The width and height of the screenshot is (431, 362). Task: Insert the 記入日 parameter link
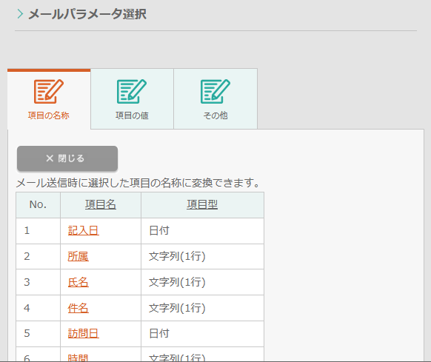[x=83, y=230]
